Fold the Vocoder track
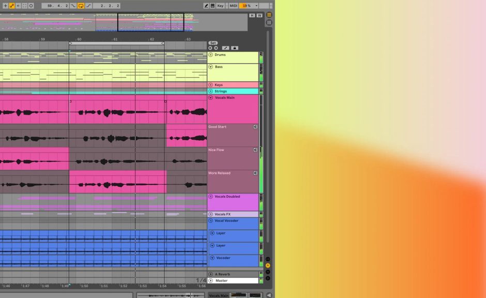486x298 pixels. [x=211, y=258]
